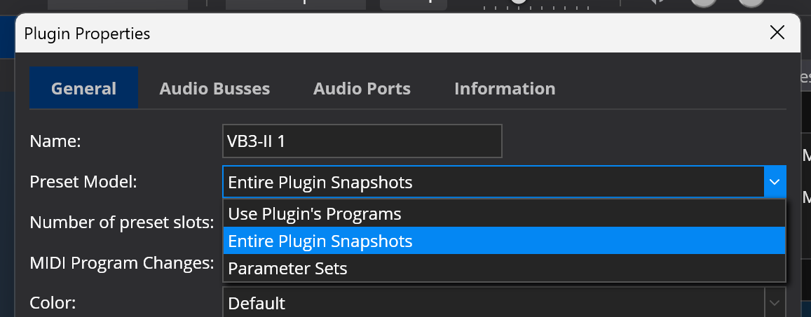The image size is (811, 317).
Task: Choose "Use Plugin's Programs" from the list
Action: [315, 213]
